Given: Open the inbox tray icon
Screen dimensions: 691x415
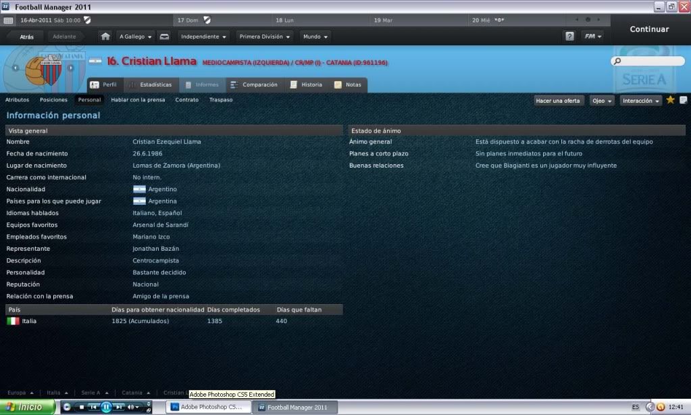Looking at the screenshot, I should [x=164, y=36].
